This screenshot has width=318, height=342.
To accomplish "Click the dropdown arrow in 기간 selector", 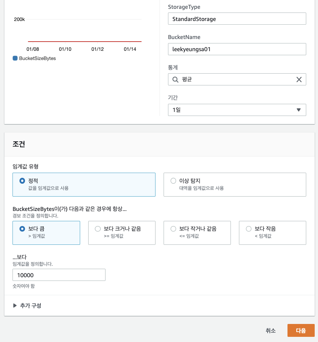I will [299, 110].
